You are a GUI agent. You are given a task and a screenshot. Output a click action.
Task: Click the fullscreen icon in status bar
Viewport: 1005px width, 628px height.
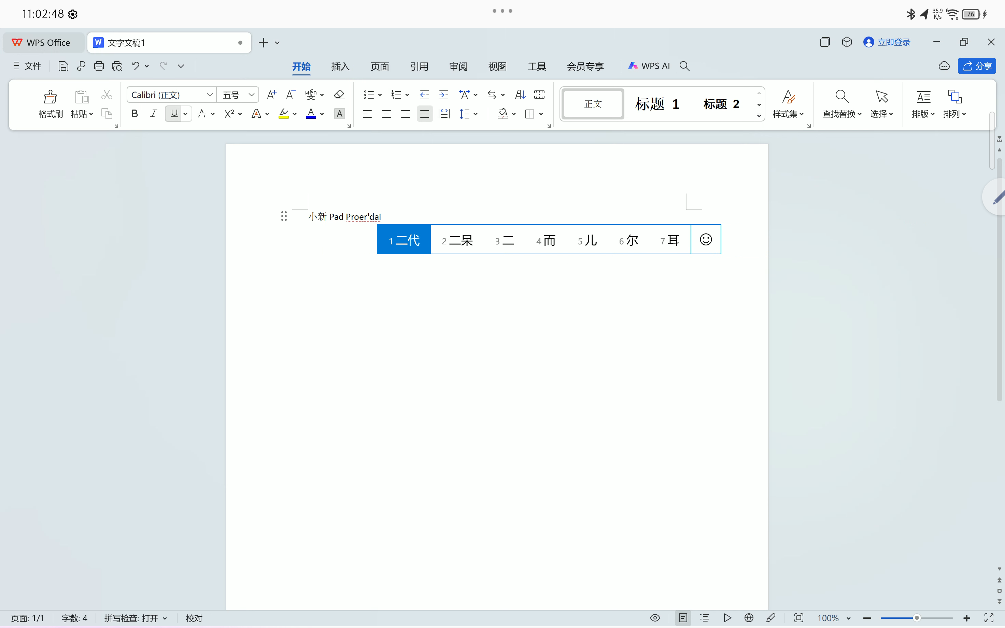coord(989,618)
